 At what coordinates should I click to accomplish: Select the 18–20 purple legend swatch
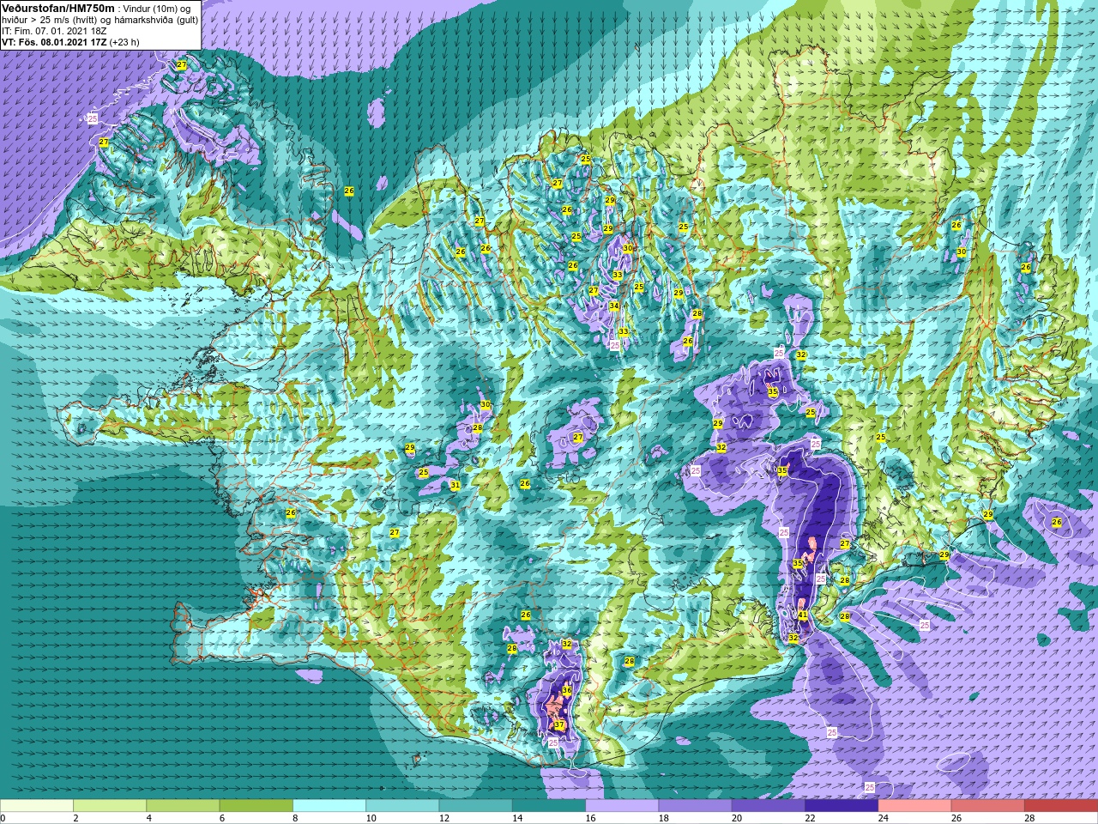[696, 806]
